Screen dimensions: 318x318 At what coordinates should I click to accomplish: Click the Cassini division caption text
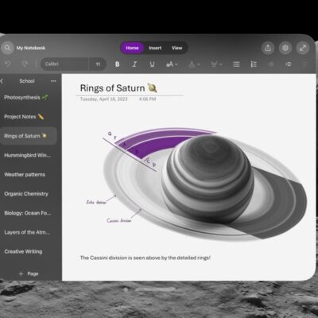[x=145, y=258]
